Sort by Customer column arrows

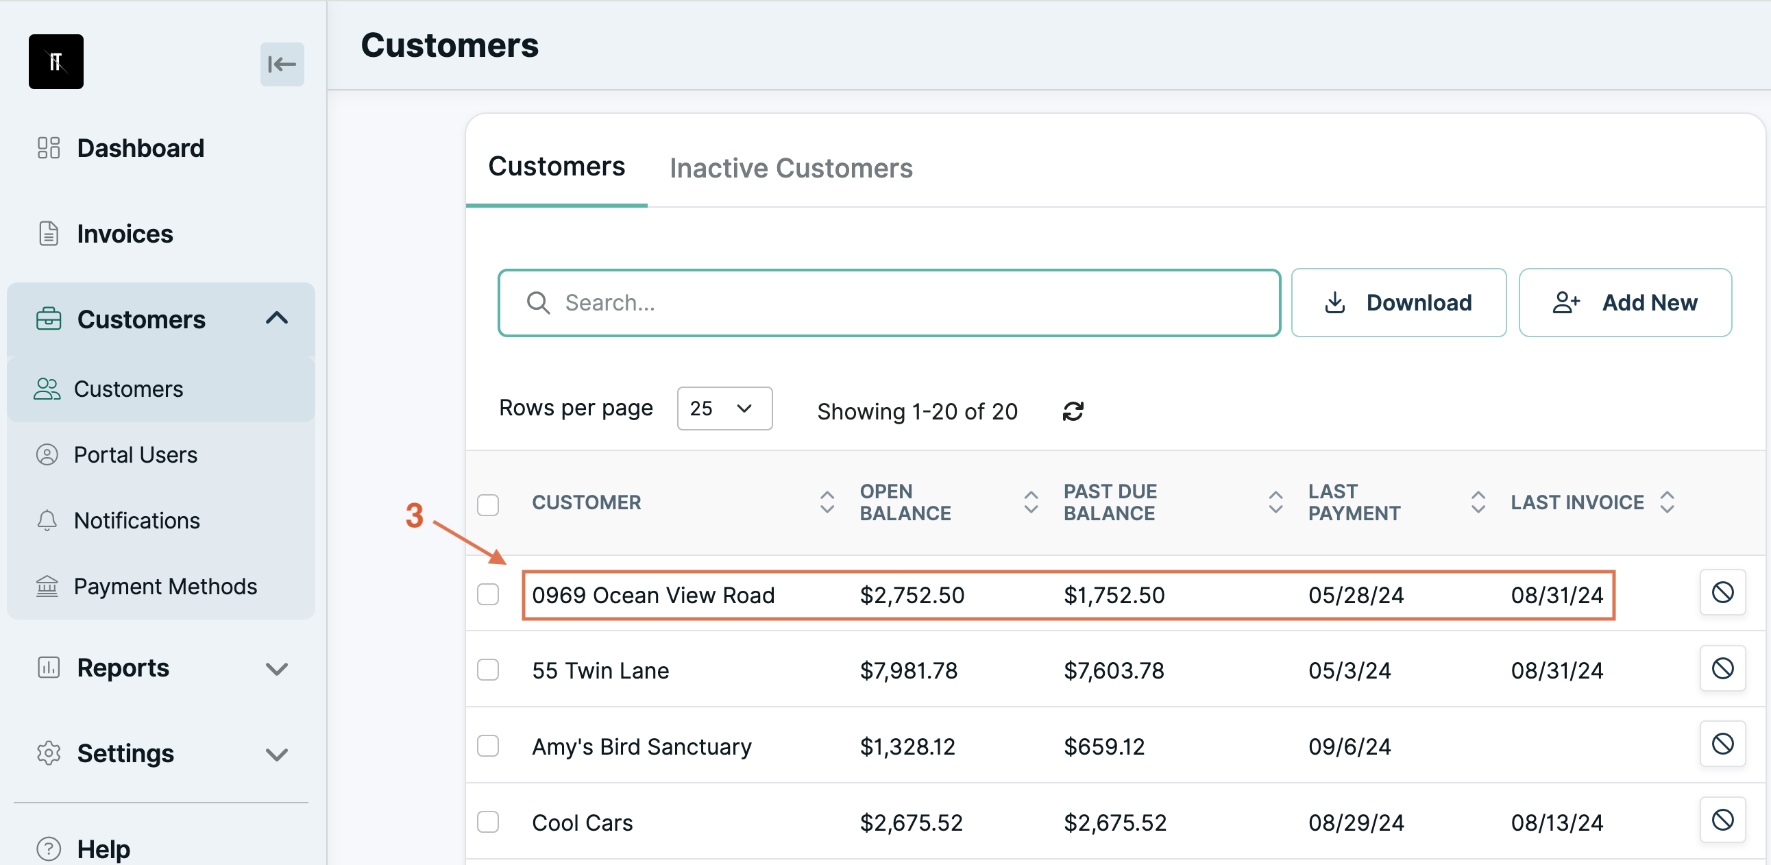pos(827,502)
